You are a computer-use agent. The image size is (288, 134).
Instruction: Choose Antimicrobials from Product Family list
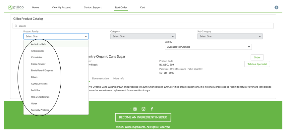click(56, 44)
